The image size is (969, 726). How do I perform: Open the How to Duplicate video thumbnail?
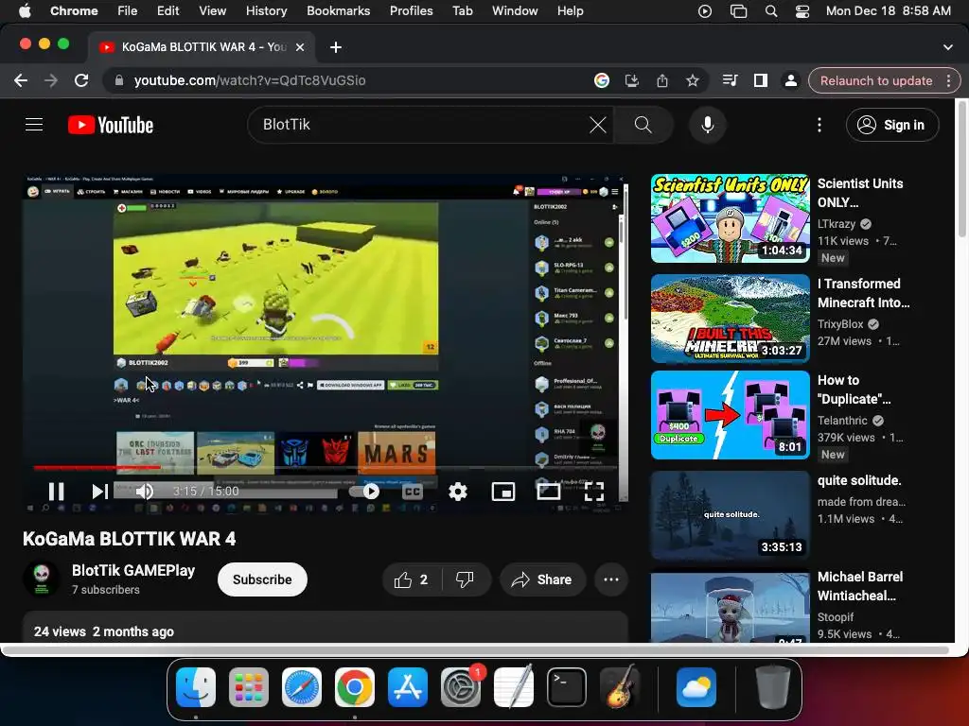(730, 415)
